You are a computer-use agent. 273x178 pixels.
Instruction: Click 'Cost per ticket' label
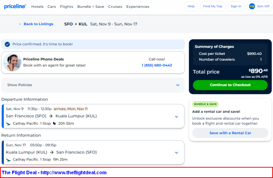(212, 54)
